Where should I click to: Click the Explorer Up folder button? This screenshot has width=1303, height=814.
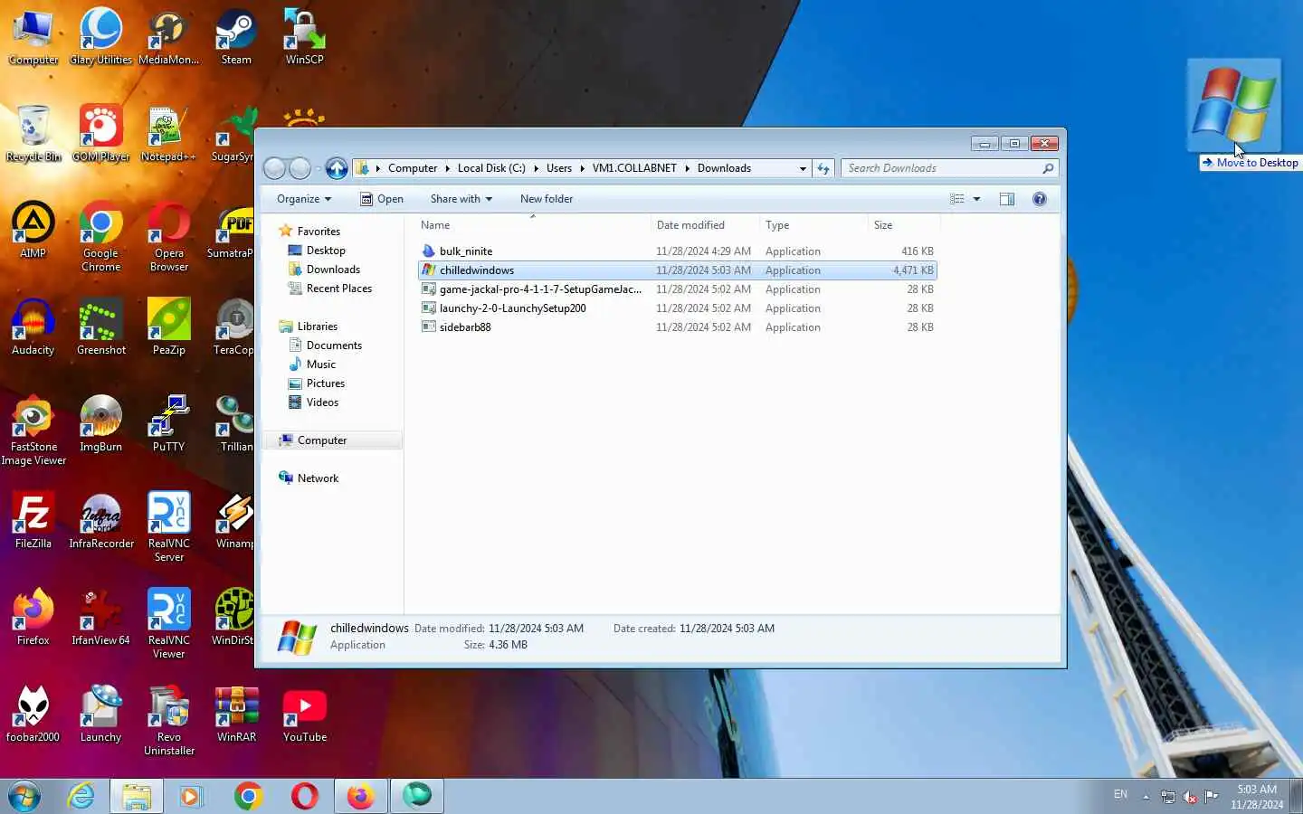pyautogui.click(x=337, y=168)
